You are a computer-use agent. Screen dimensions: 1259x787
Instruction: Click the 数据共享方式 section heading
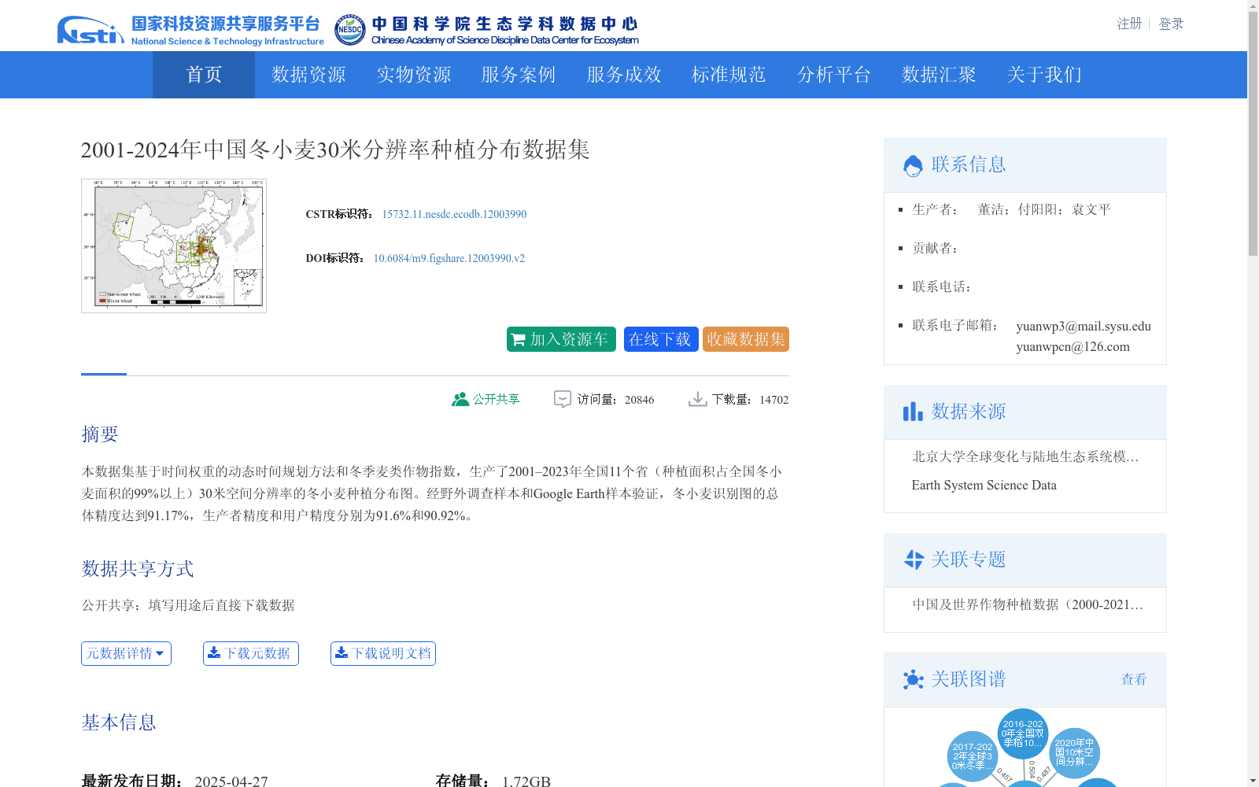tap(138, 568)
